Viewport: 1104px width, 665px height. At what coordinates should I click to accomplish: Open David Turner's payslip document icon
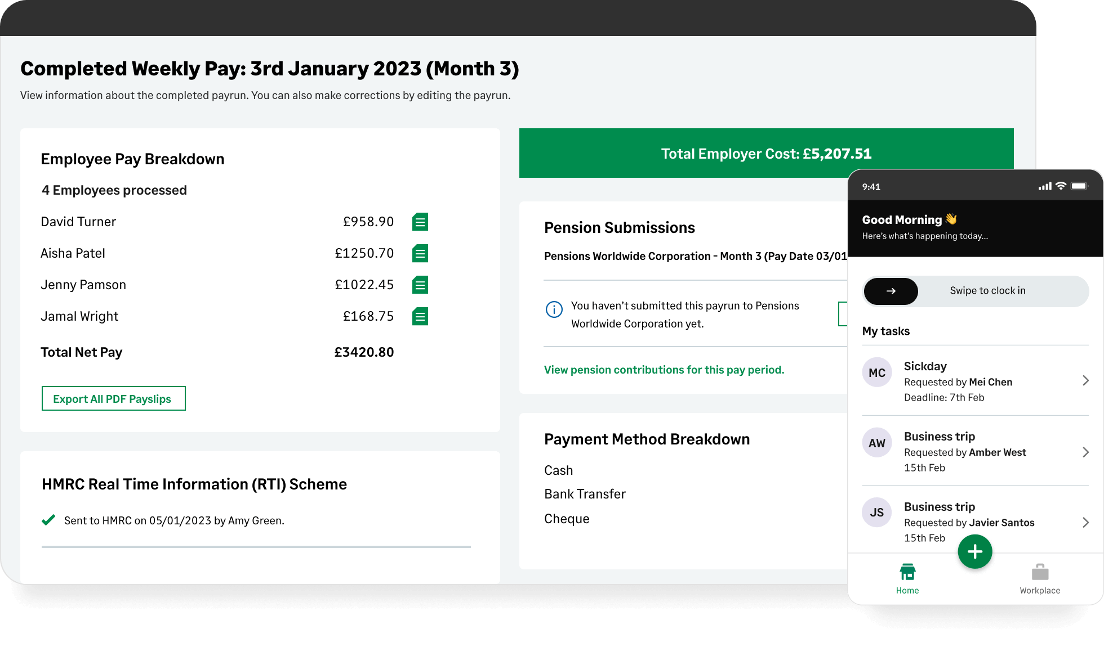point(420,222)
